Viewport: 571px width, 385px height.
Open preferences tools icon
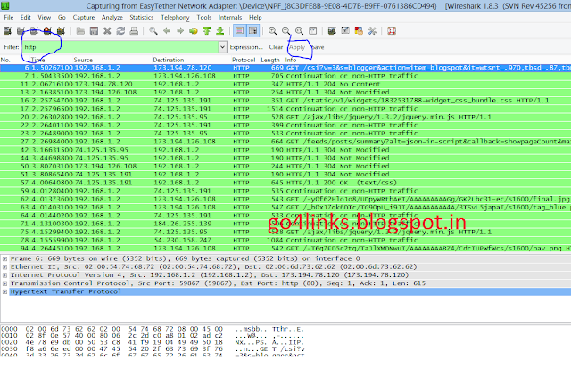click(x=372, y=31)
